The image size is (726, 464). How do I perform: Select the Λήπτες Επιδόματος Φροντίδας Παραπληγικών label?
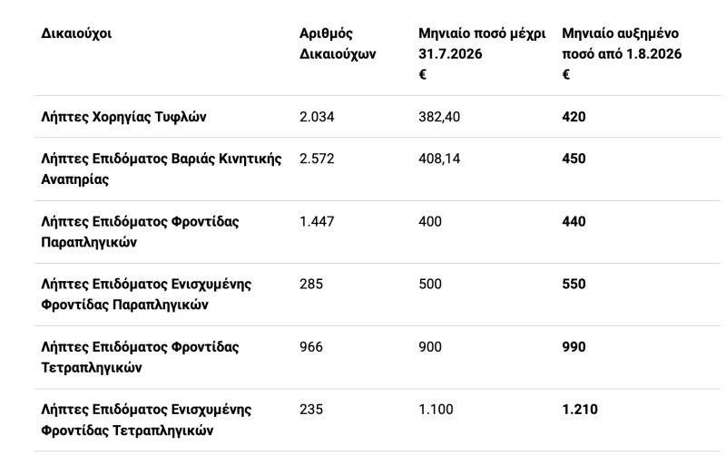pyautogui.click(x=140, y=231)
